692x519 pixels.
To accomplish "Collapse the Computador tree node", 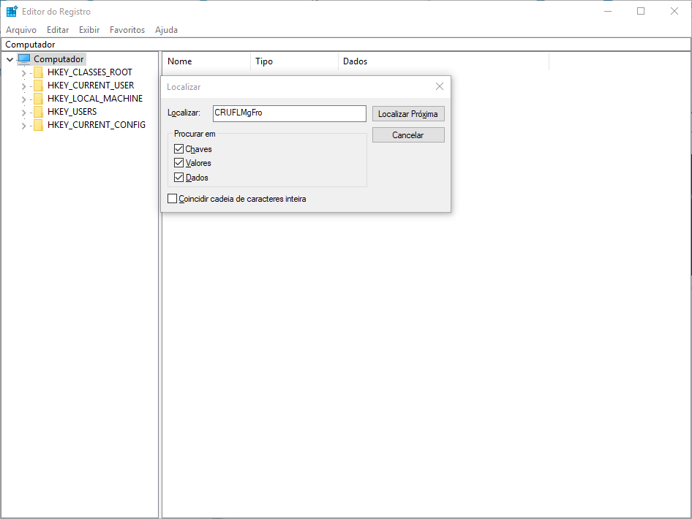I will [x=10, y=59].
